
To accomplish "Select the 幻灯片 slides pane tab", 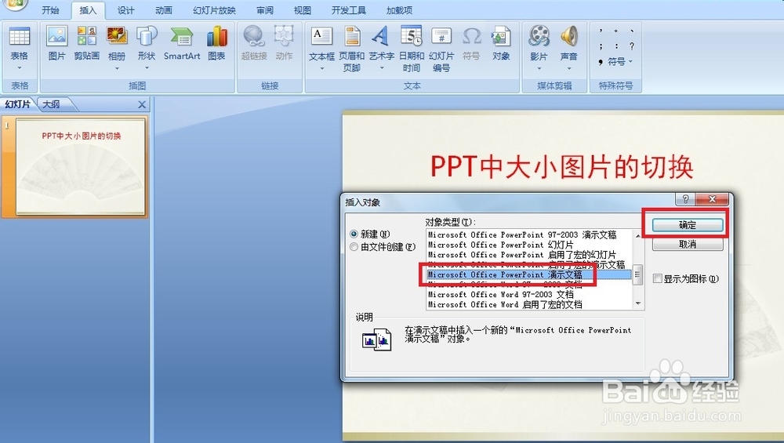I will pos(17,104).
